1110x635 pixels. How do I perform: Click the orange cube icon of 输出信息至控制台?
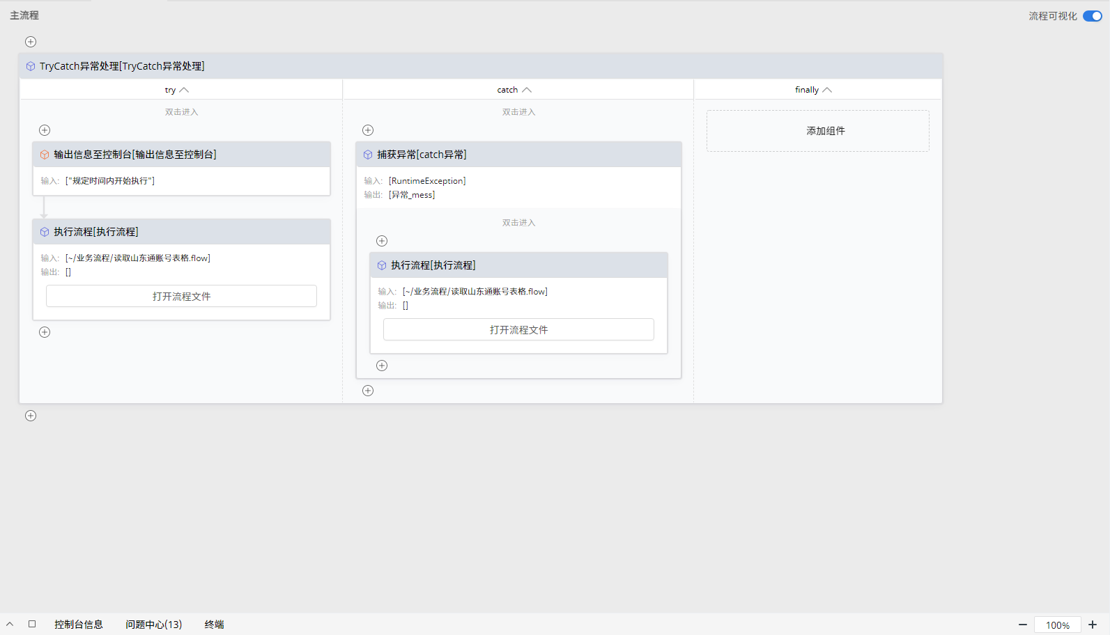[x=45, y=155]
